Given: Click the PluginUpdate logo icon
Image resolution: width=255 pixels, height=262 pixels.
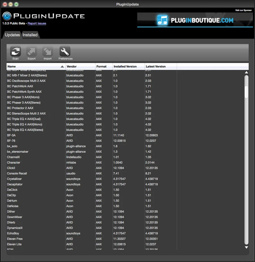Looking at the screenshot, I should point(7,16).
